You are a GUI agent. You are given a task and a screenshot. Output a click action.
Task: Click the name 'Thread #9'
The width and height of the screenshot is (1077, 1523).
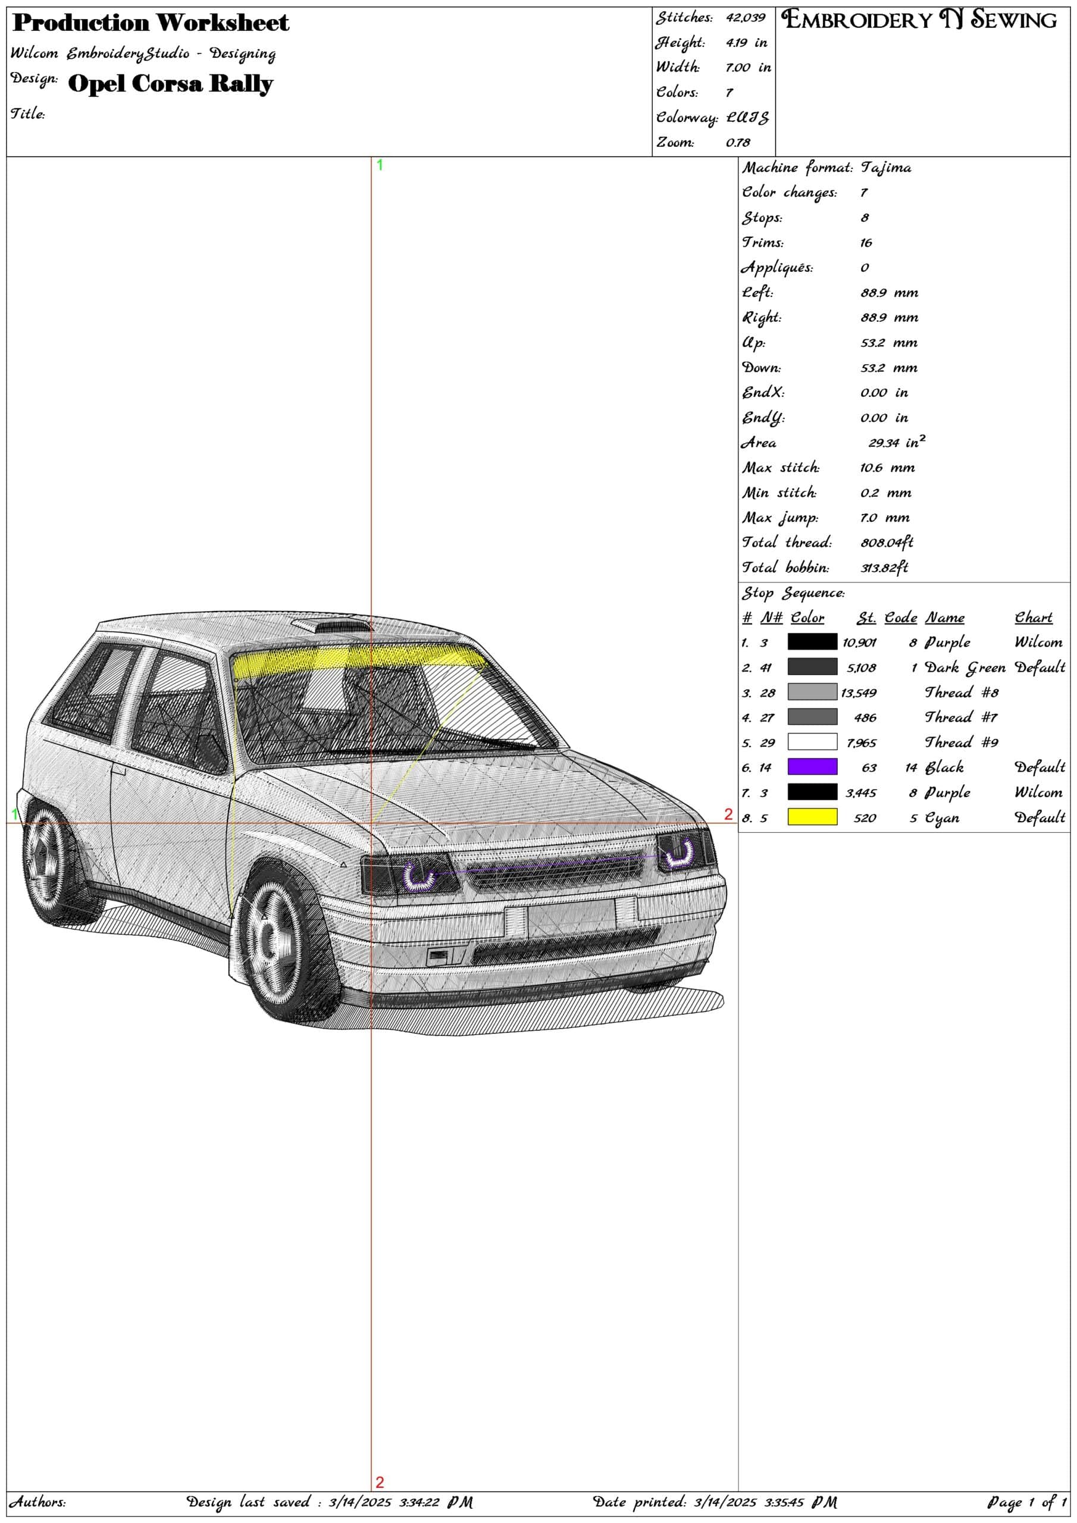[x=962, y=742]
